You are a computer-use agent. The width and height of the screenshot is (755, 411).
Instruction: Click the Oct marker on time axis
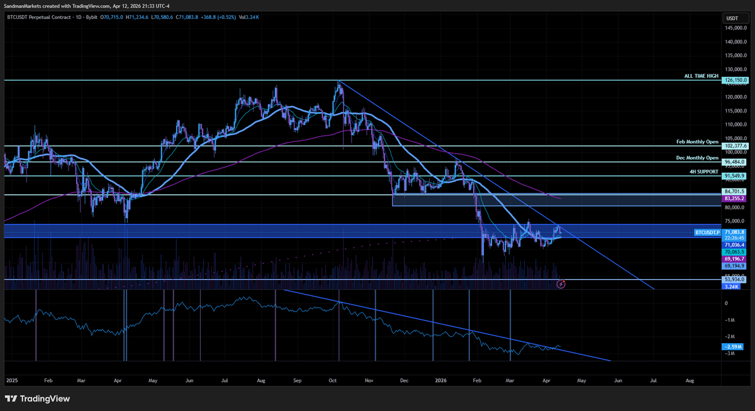coord(332,381)
